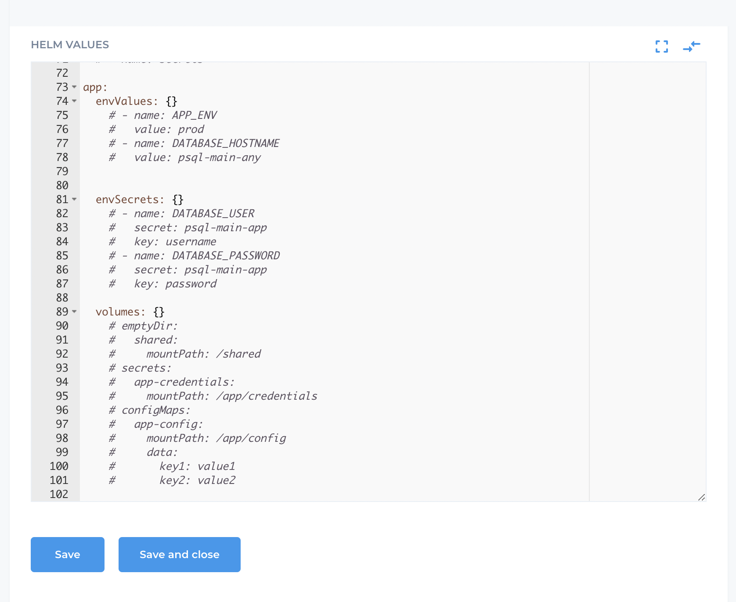
Task: Click the editor resize grip at bottom right
Action: 701,497
